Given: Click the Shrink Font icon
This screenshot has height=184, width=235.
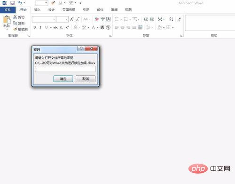Looking at the screenshot, I should [x=78, y=19].
